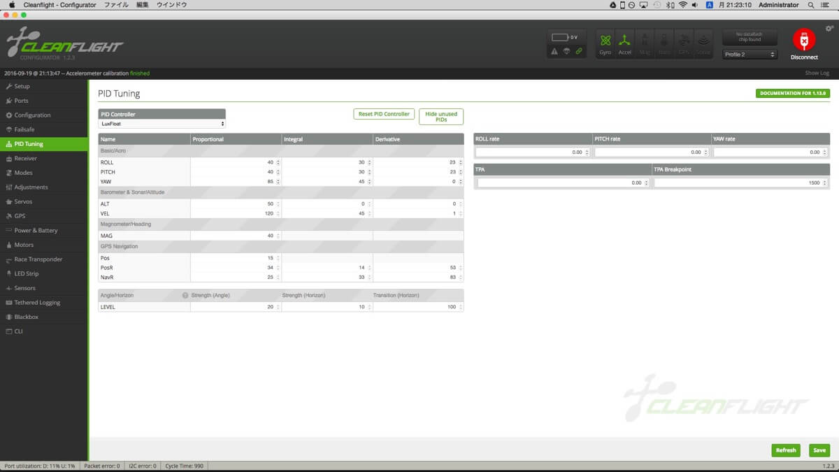The width and height of the screenshot is (839, 472).
Task: Open the PID Controller LuxFloat dropdown
Action: pos(162,124)
